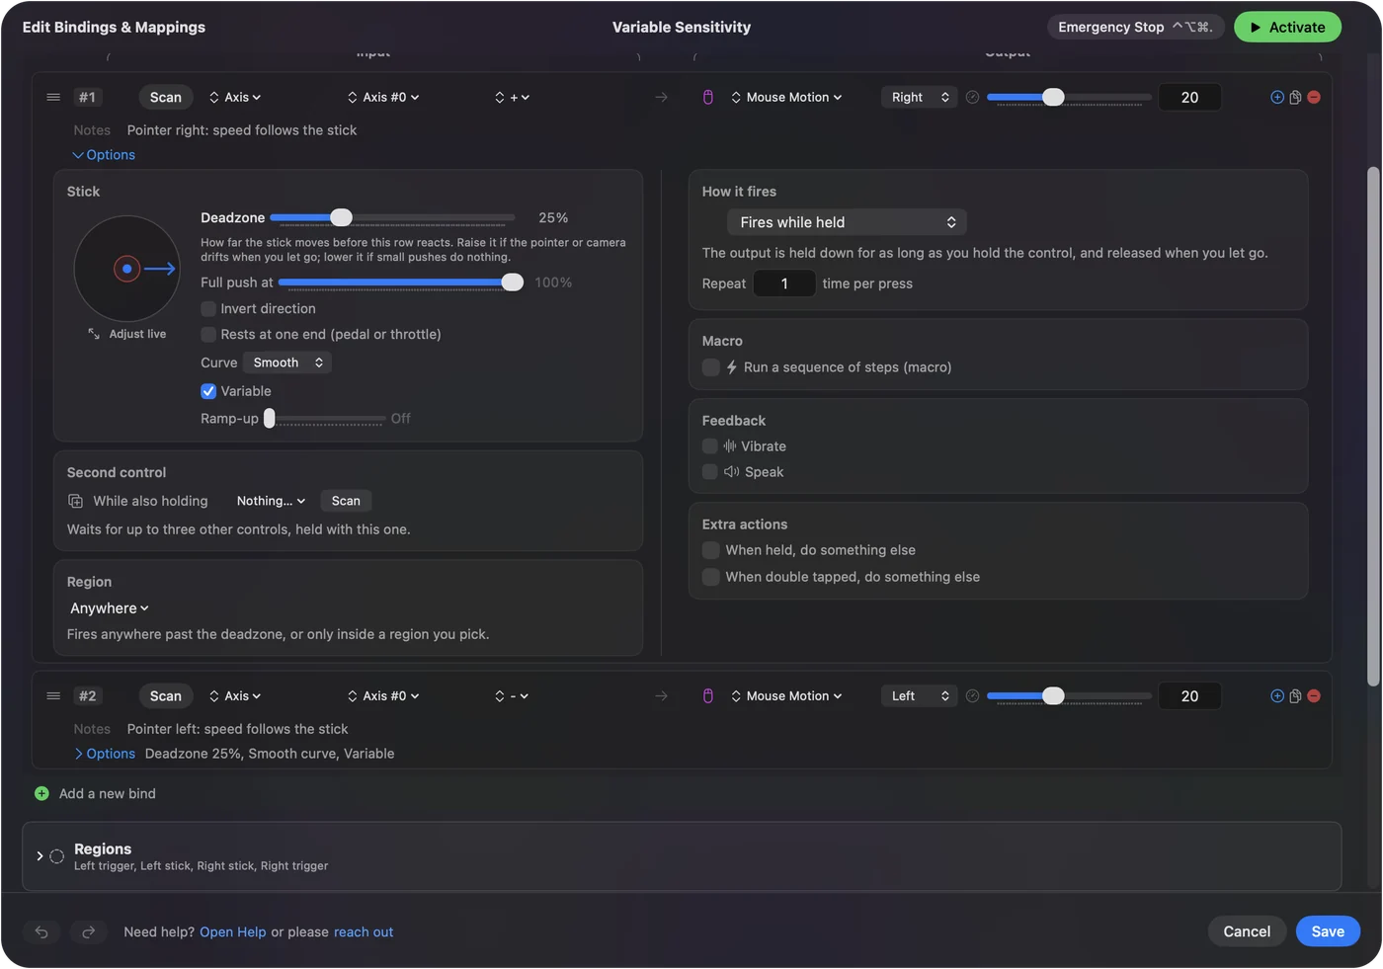Image resolution: width=1383 pixels, height=969 pixels.
Task: Turn on Vibrate feedback
Action: coord(709,446)
